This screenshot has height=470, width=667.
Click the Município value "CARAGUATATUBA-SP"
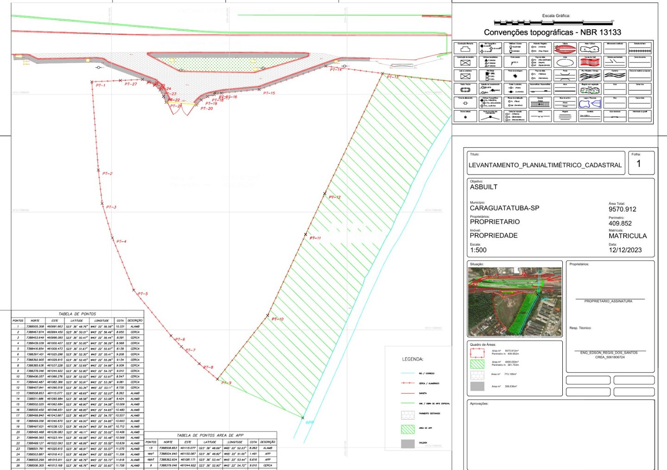click(504, 208)
